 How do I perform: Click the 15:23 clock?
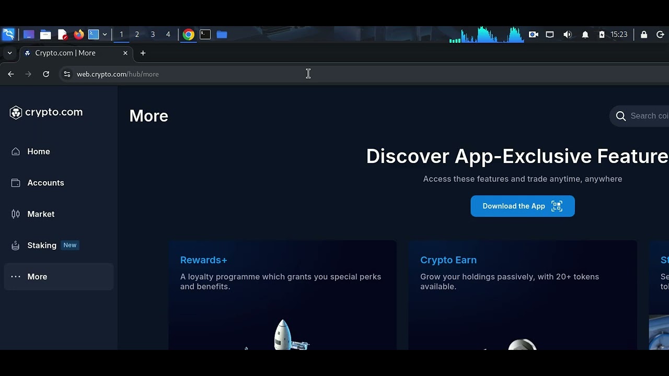click(x=619, y=34)
